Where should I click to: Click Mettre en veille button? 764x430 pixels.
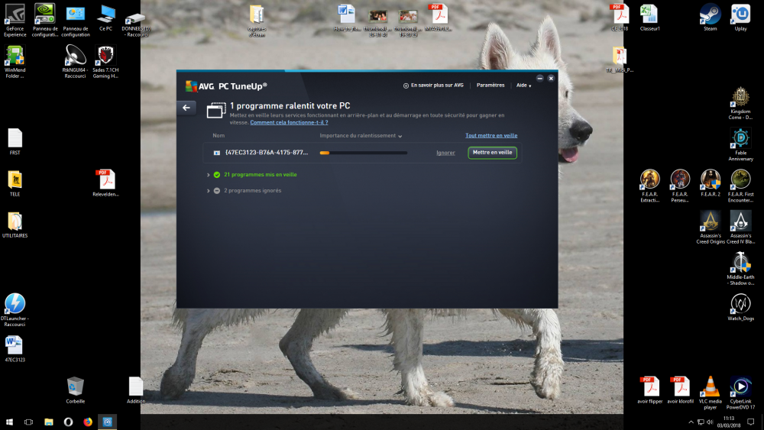click(492, 153)
